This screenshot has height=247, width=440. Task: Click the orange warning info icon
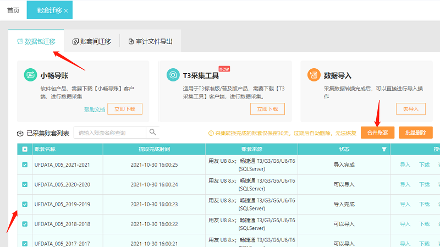point(211,133)
